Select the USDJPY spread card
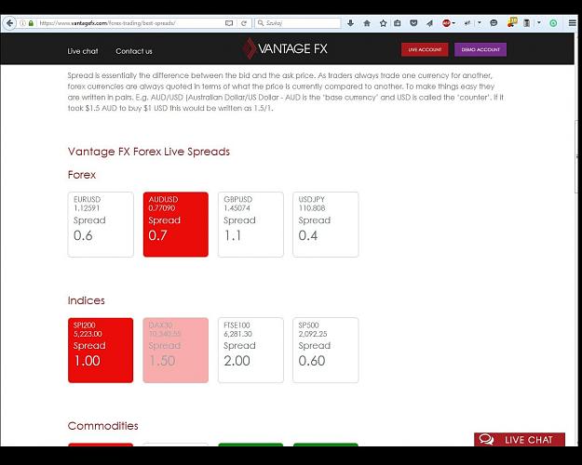Image resolution: width=582 pixels, height=465 pixels. pyautogui.click(x=326, y=224)
